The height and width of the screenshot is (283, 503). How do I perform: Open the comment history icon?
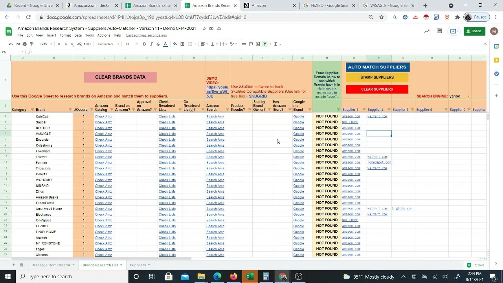pos(439,31)
